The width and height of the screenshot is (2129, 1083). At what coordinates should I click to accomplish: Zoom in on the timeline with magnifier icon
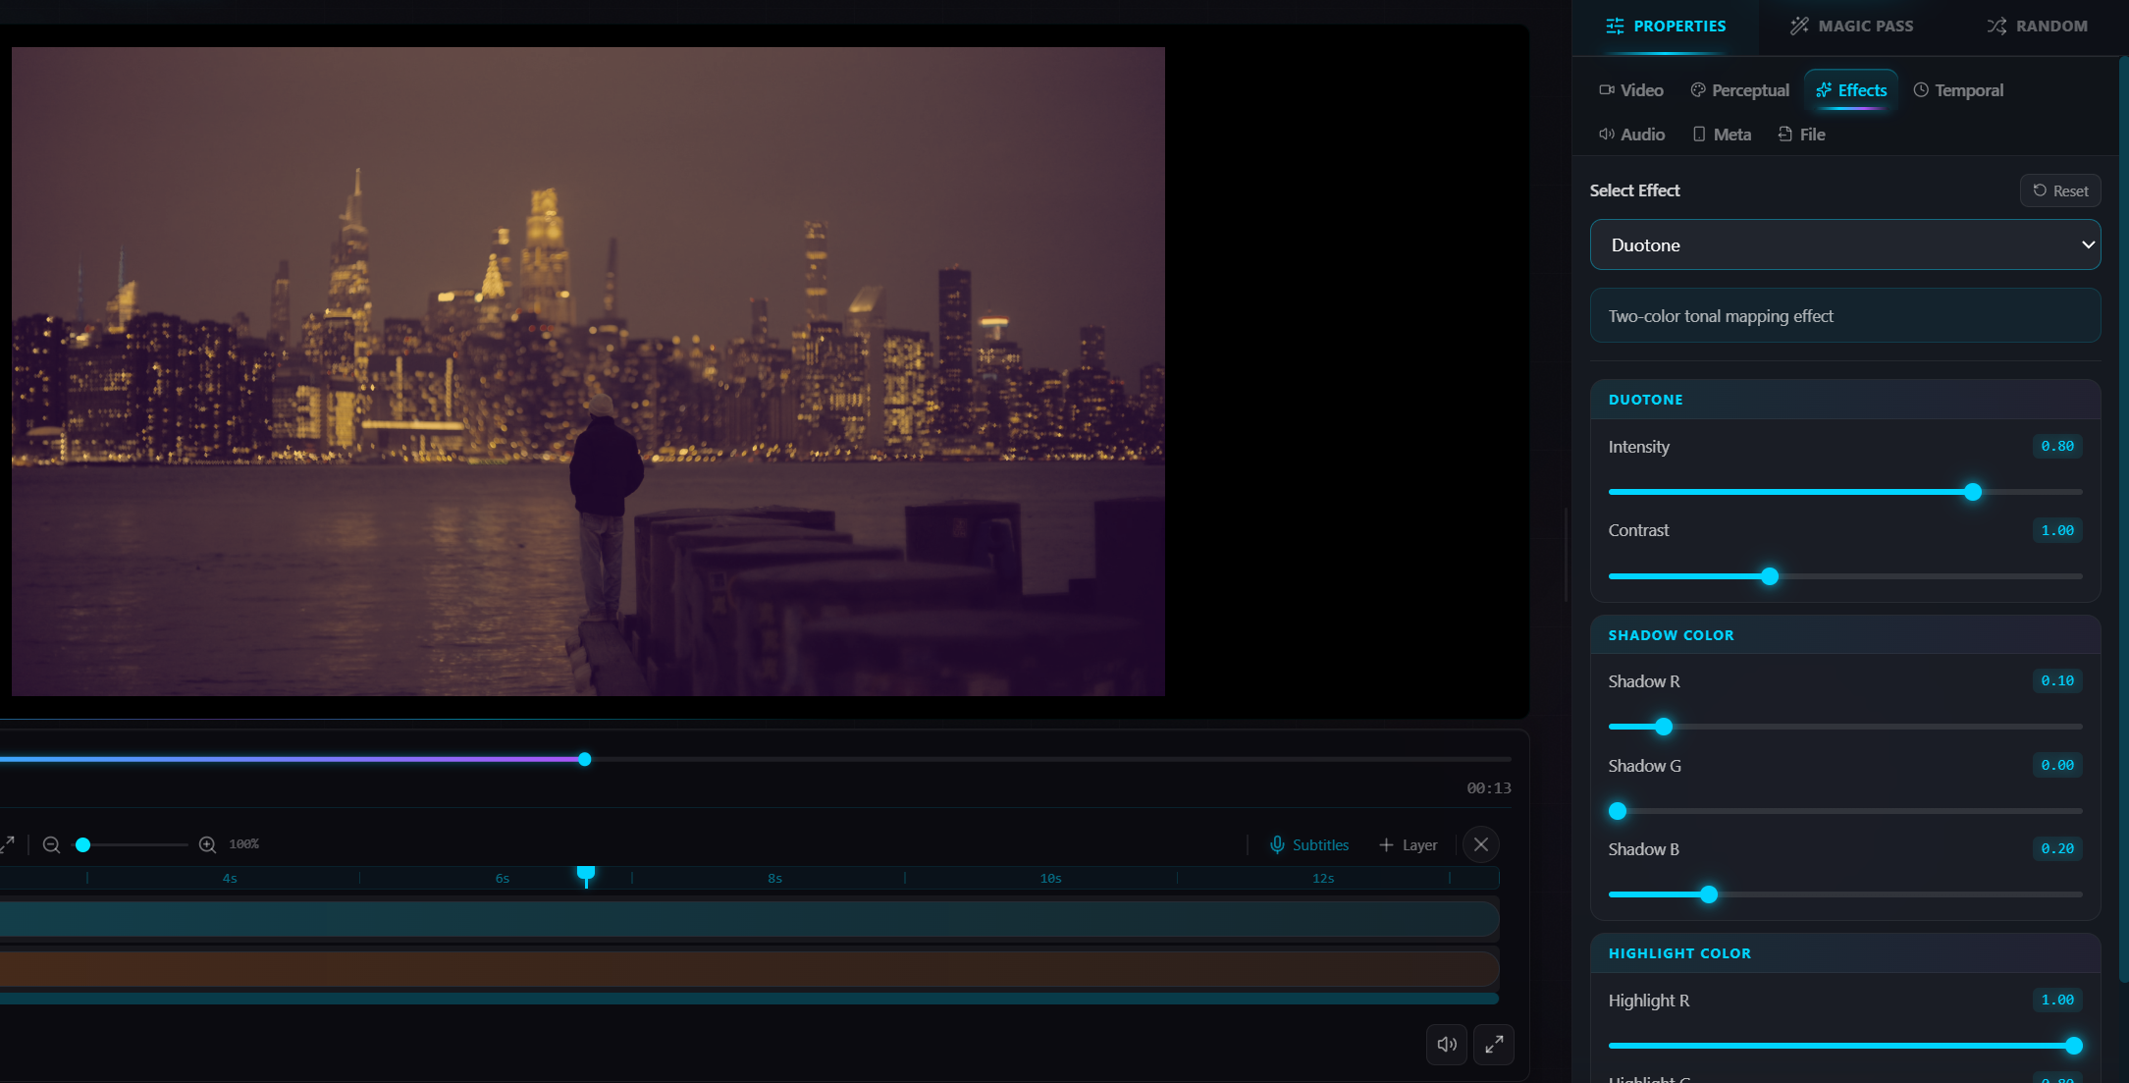pyautogui.click(x=208, y=844)
